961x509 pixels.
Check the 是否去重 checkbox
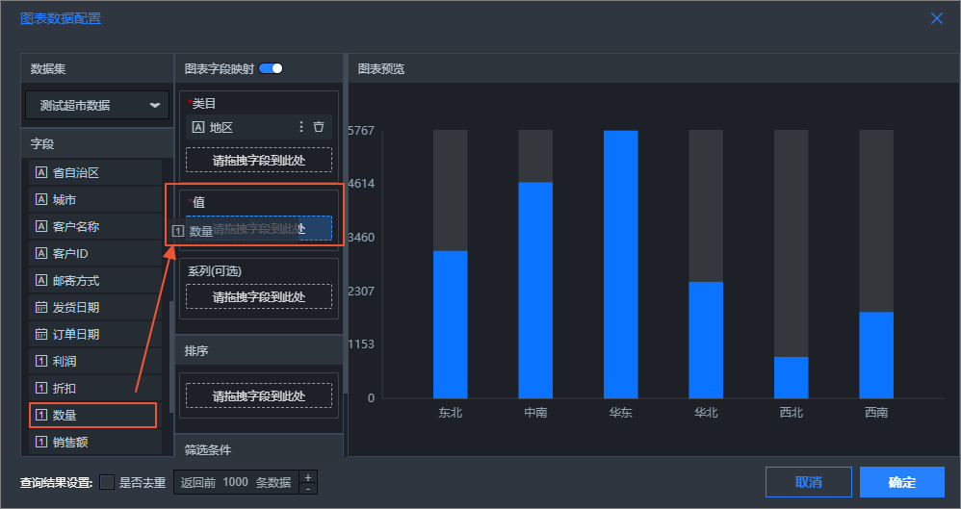[x=107, y=482]
